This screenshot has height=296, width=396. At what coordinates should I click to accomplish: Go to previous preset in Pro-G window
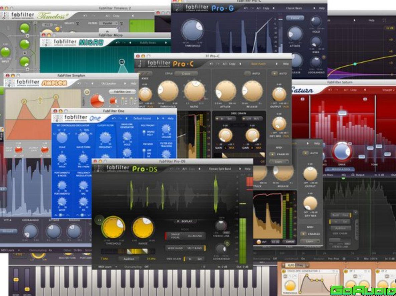coord(273,8)
